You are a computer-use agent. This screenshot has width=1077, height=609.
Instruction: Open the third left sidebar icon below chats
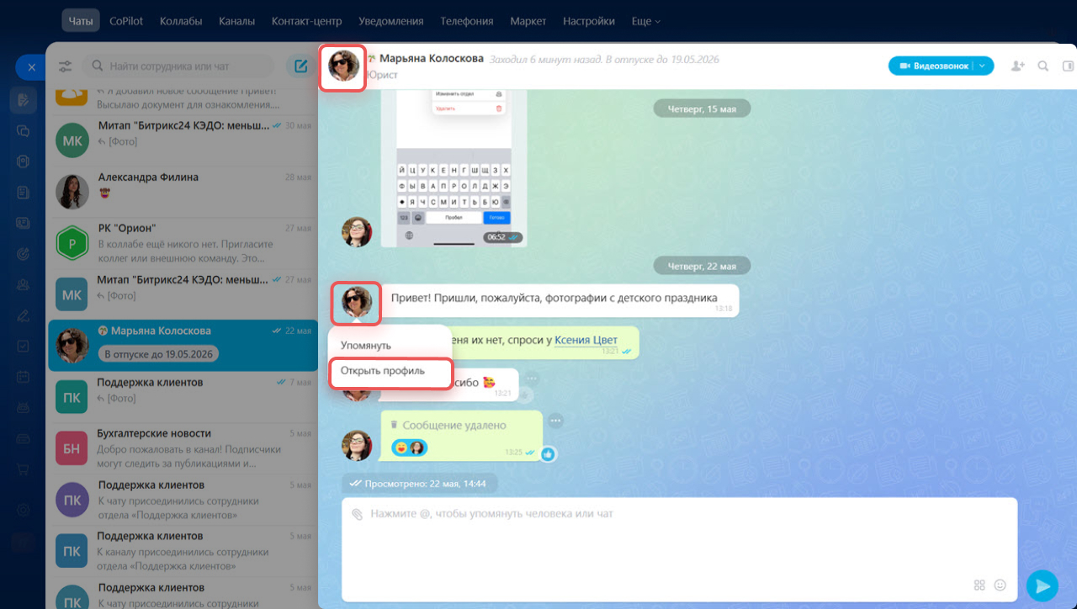(x=24, y=162)
